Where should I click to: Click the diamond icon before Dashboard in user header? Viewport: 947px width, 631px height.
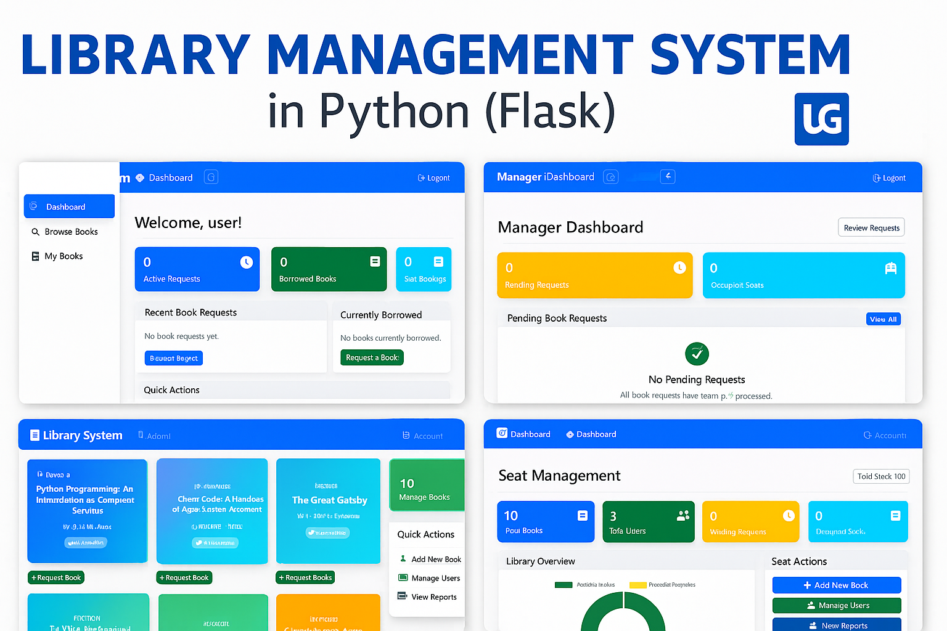click(x=140, y=177)
